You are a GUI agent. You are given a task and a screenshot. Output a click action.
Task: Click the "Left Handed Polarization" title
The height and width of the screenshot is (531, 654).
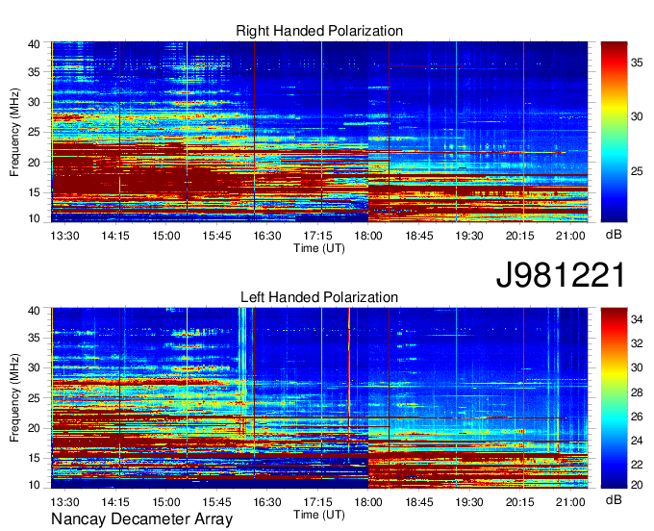coord(319,297)
